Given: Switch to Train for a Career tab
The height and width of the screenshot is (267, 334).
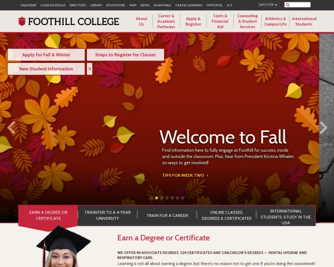Looking at the screenshot, I should tap(167, 215).
